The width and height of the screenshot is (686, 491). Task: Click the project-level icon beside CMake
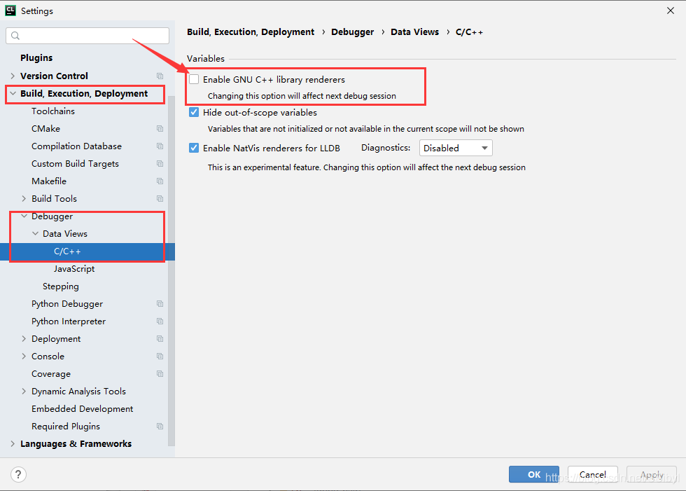160,129
